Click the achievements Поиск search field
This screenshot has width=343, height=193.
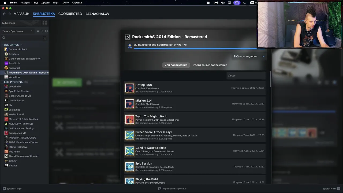click(246, 76)
